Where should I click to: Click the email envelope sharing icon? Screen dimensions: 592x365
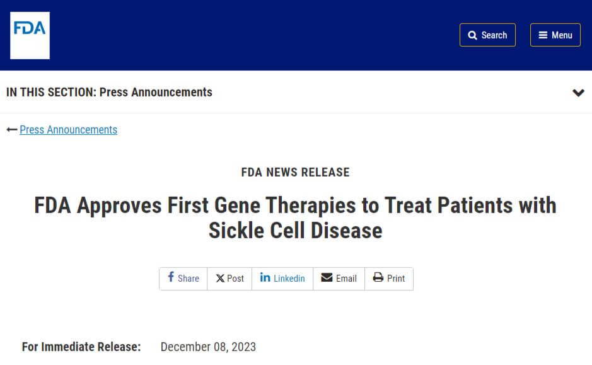(x=327, y=277)
